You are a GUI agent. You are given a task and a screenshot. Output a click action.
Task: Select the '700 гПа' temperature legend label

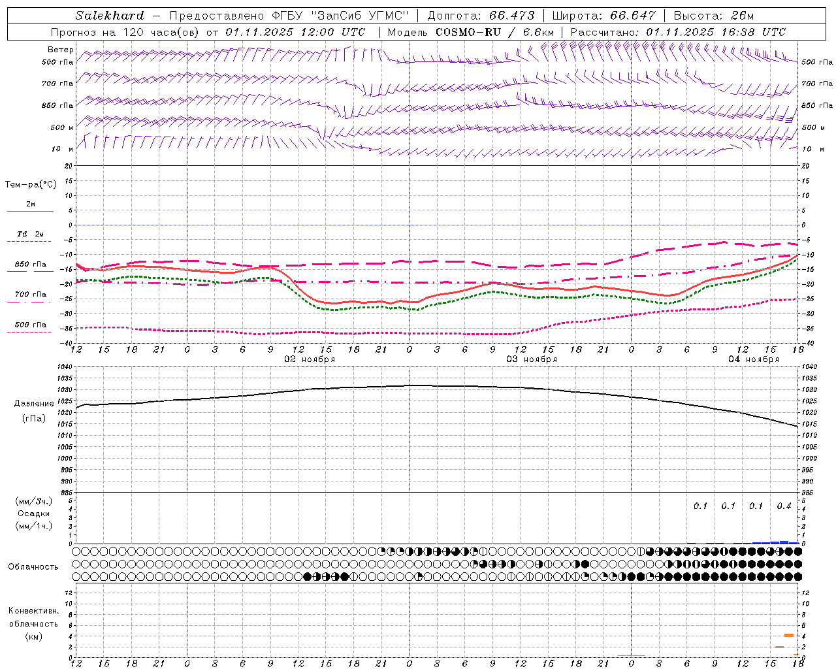(x=31, y=295)
